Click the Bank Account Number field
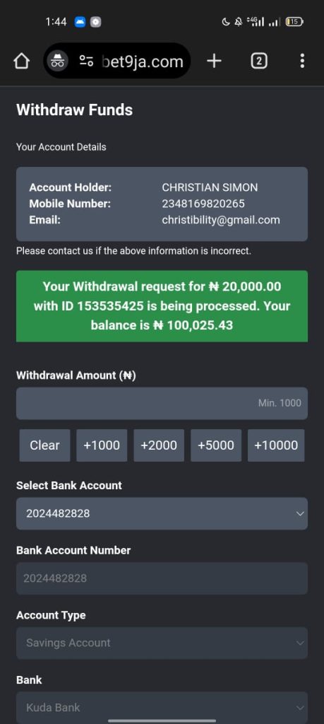This screenshot has width=324, height=724. point(162,578)
